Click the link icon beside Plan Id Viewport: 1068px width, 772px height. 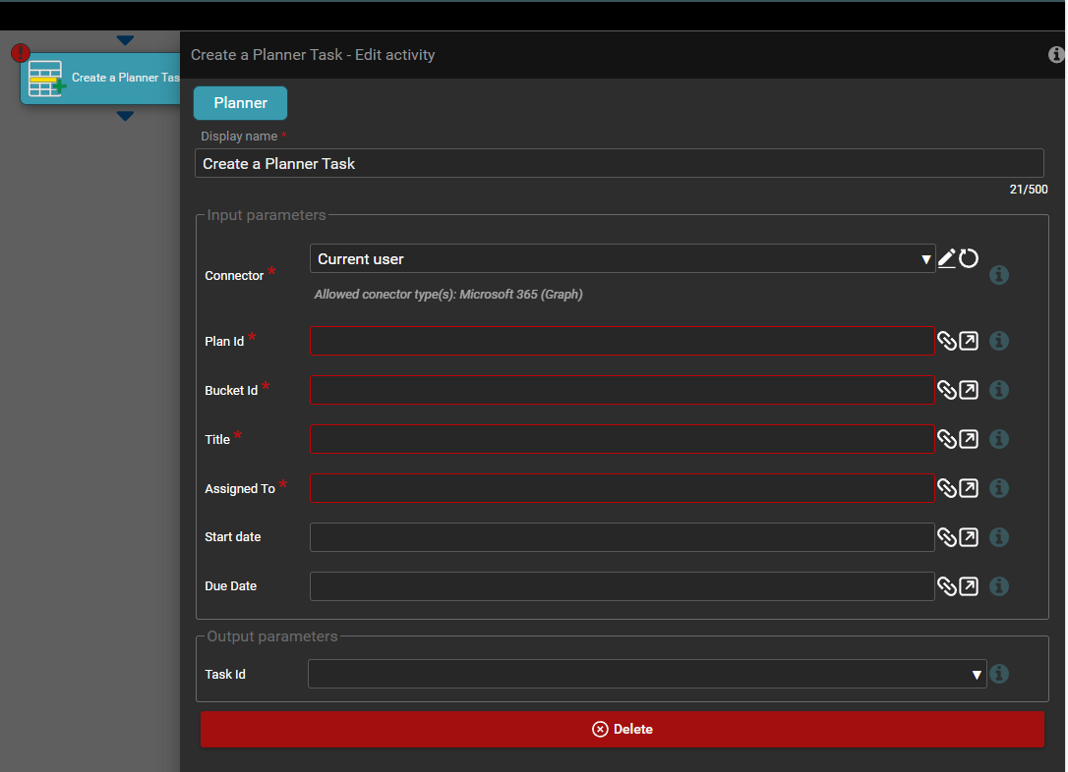coord(946,341)
